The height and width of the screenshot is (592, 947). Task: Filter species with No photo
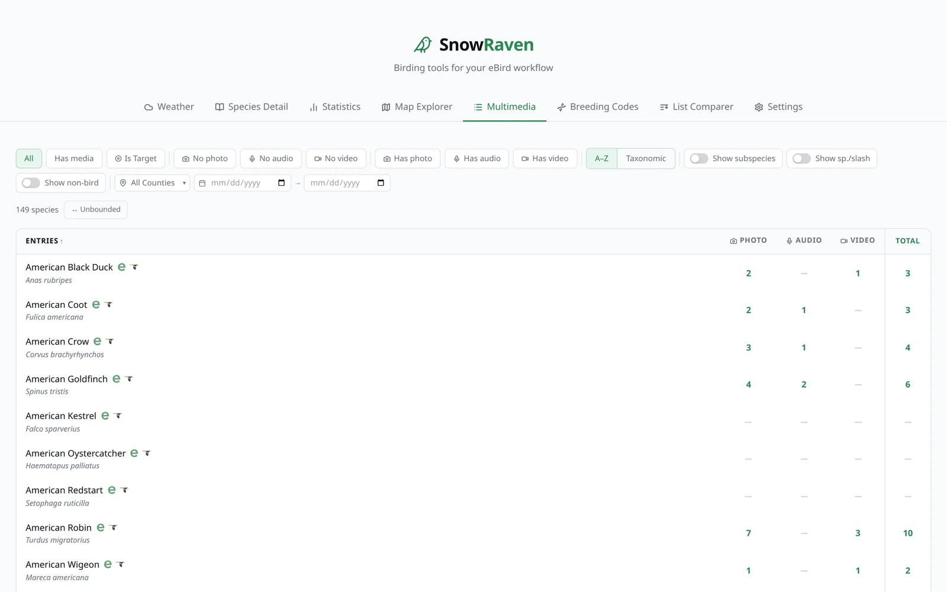click(x=205, y=159)
